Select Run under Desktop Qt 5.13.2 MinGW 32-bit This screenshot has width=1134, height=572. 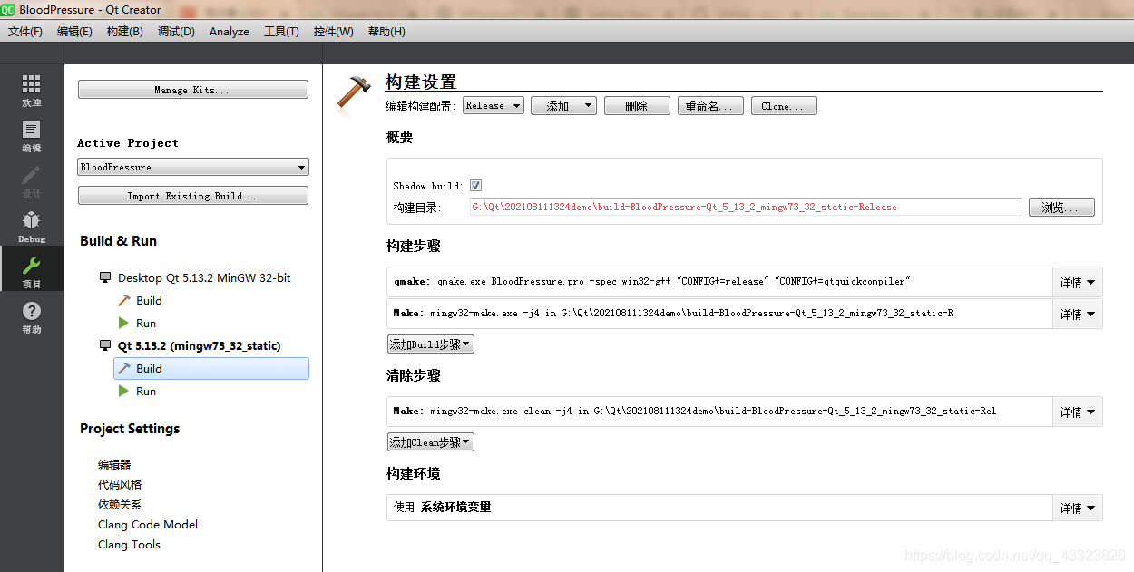pos(146,323)
